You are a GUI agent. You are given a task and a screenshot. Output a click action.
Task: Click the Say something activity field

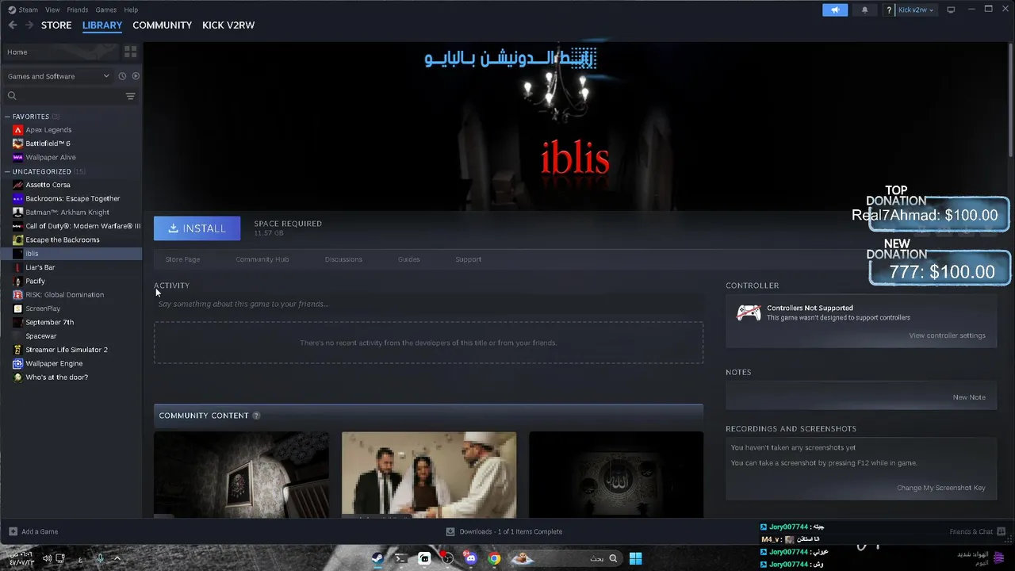coord(428,304)
